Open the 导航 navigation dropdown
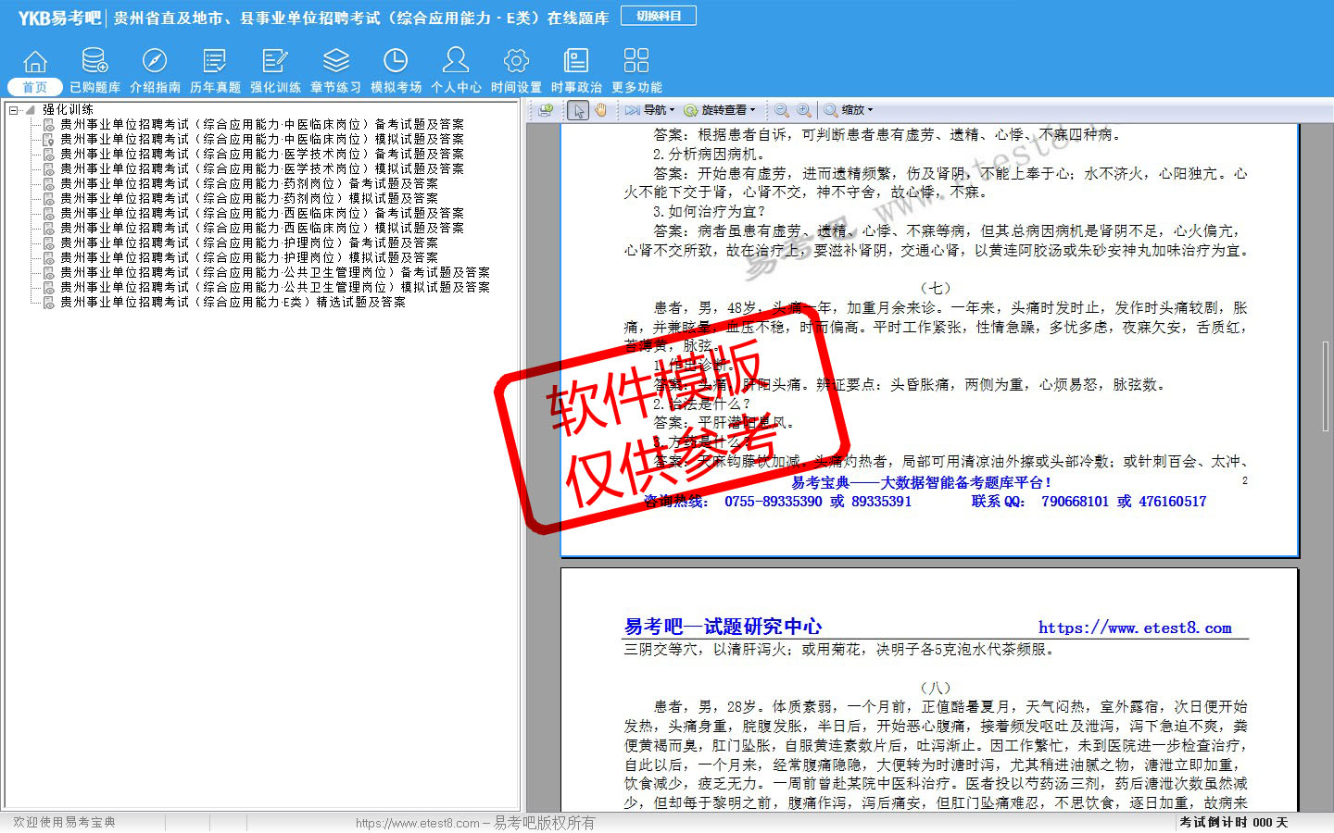 tap(650, 110)
